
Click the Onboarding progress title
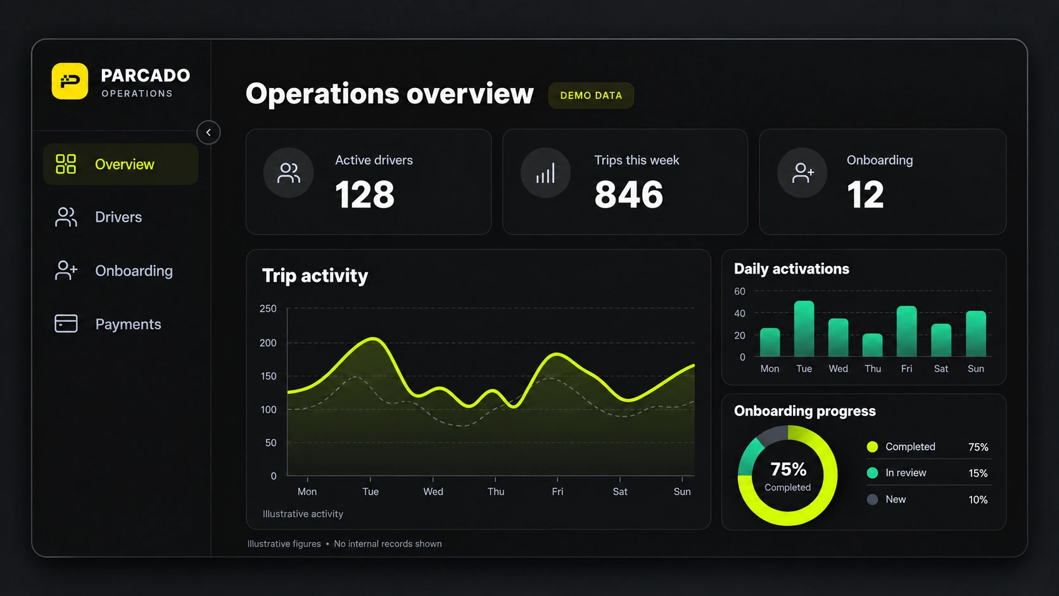click(x=805, y=411)
